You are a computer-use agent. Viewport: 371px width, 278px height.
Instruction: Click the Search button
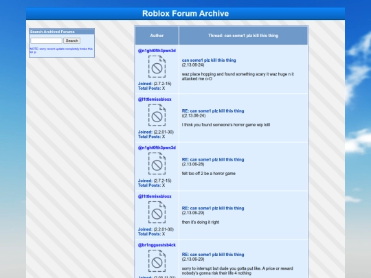[x=71, y=40]
